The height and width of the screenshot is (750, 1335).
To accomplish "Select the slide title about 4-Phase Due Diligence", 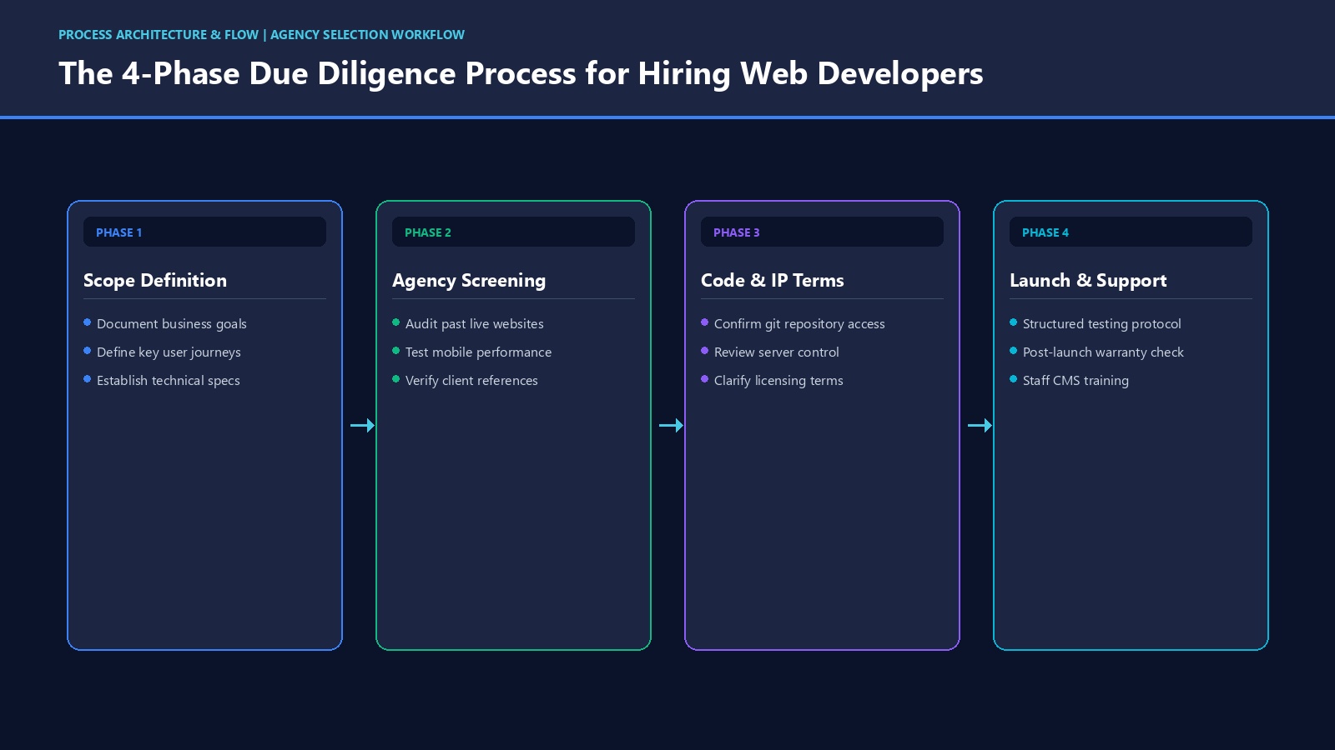I will [521, 73].
